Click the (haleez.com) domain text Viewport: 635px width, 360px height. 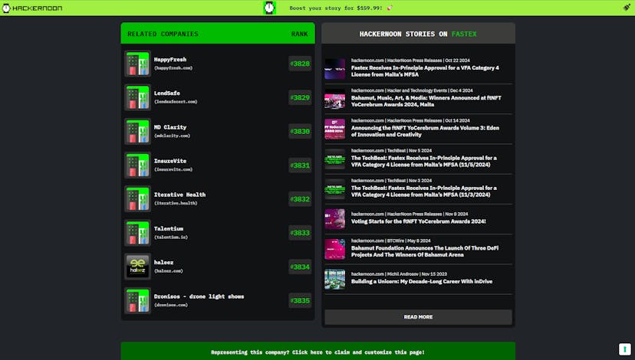[169, 271]
